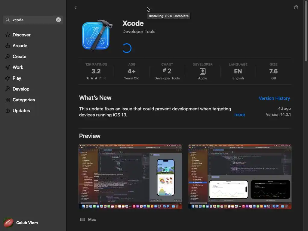The height and width of the screenshot is (231, 308).
Task: Click the What's New heading
Action: (95, 98)
